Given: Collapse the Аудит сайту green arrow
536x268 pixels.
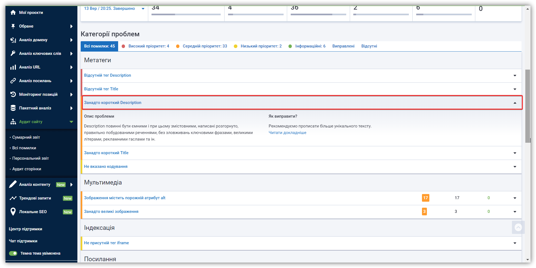Looking at the screenshot, I should click(x=71, y=122).
